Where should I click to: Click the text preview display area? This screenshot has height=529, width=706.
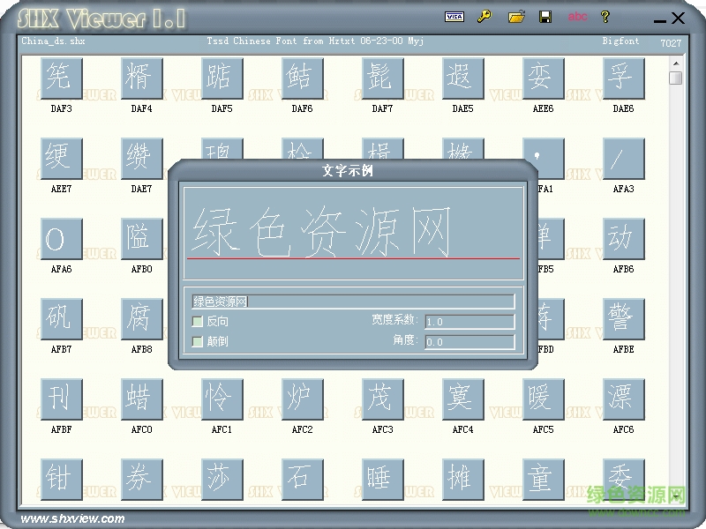point(353,229)
